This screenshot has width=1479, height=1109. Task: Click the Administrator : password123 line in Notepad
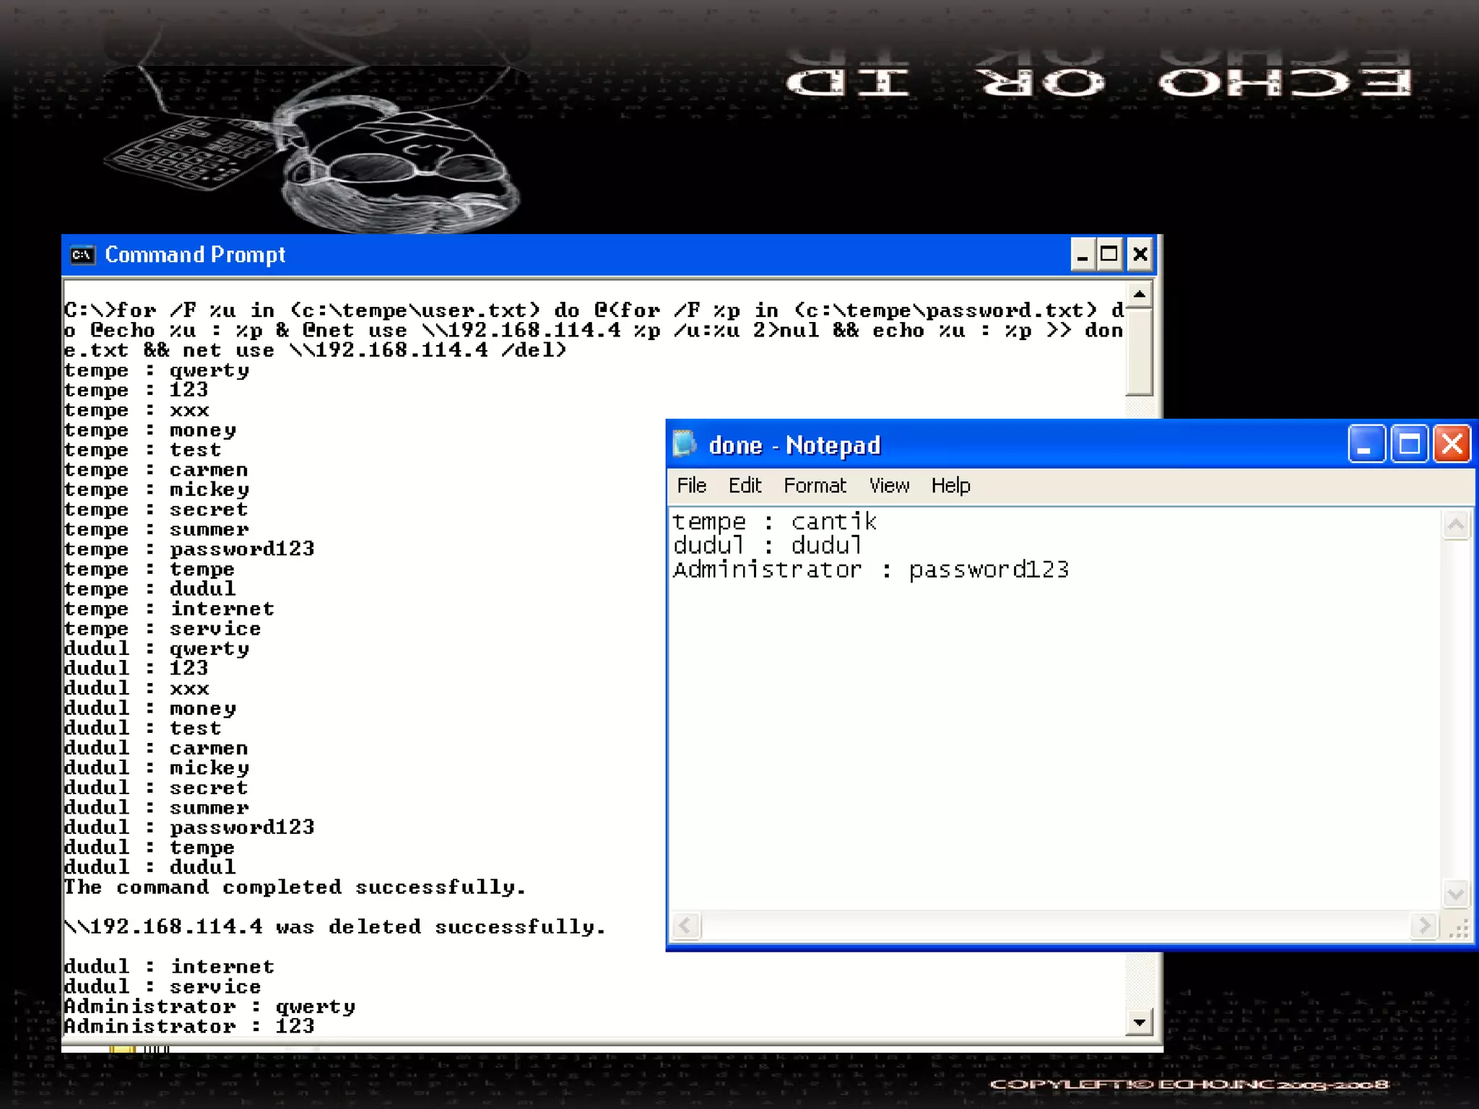click(870, 570)
